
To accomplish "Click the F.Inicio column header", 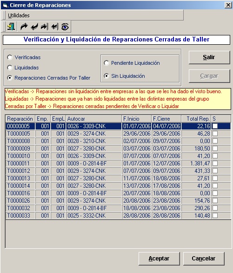I will (137, 119).
